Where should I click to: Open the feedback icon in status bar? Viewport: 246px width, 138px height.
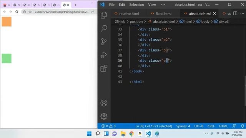click(x=234, y=126)
